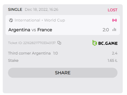
Task: Click the 2:0 match score
Action: coord(106,30)
